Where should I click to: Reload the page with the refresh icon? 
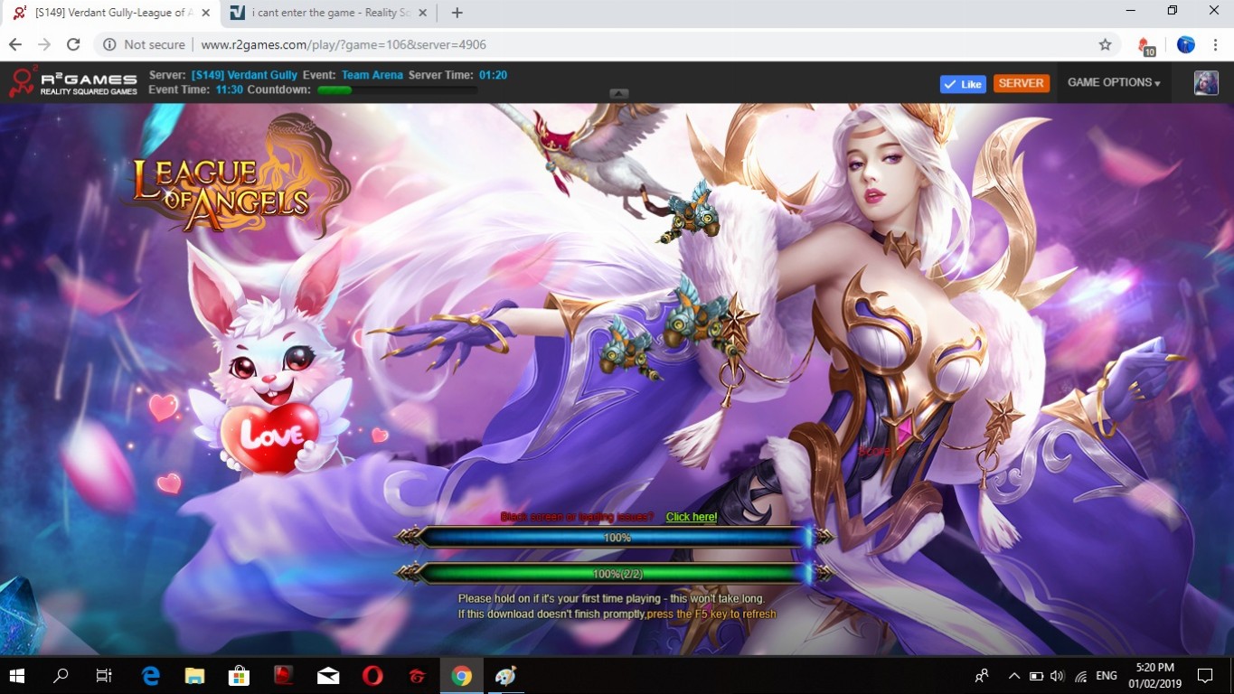(x=73, y=44)
